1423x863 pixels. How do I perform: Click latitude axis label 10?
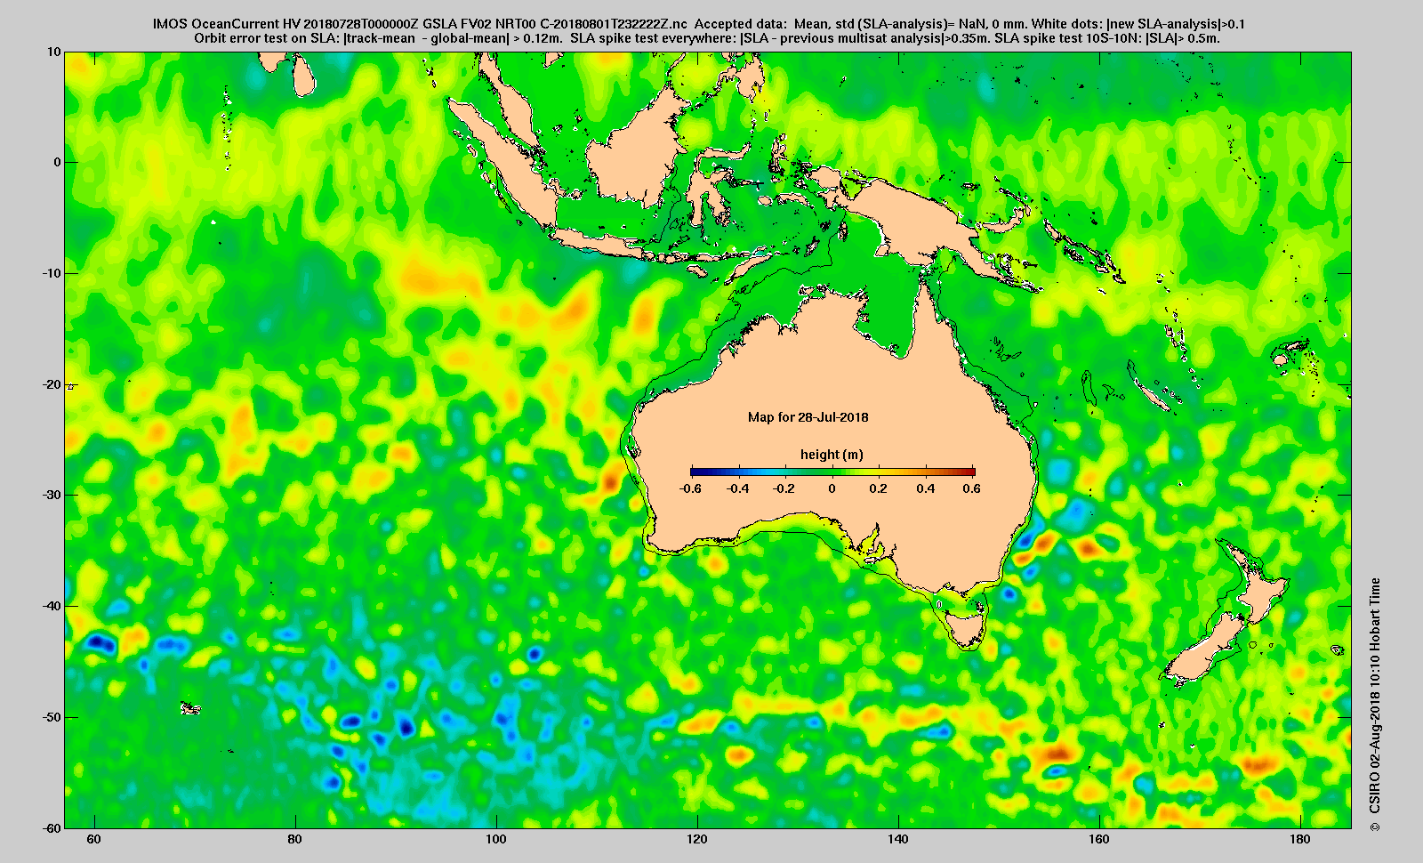click(x=54, y=52)
